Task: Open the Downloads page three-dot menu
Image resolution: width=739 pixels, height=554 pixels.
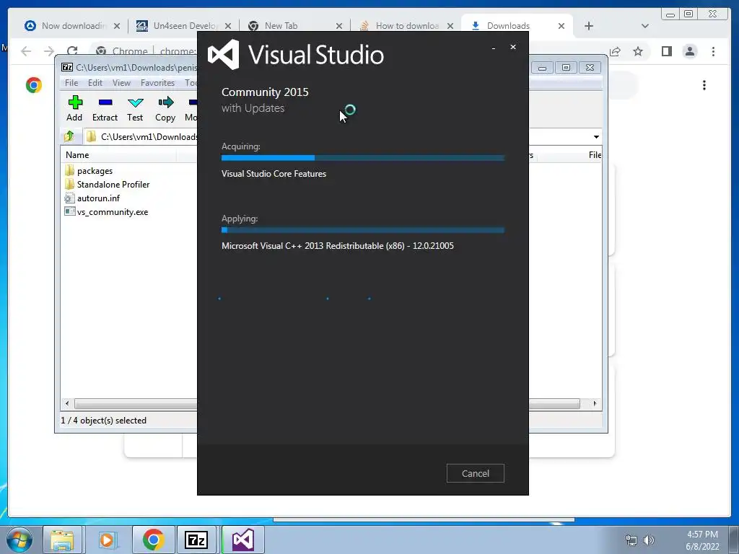Action: click(704, 85)
